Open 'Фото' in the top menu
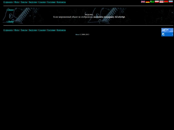This screenshot has height=130, width=174. [17, 2]
